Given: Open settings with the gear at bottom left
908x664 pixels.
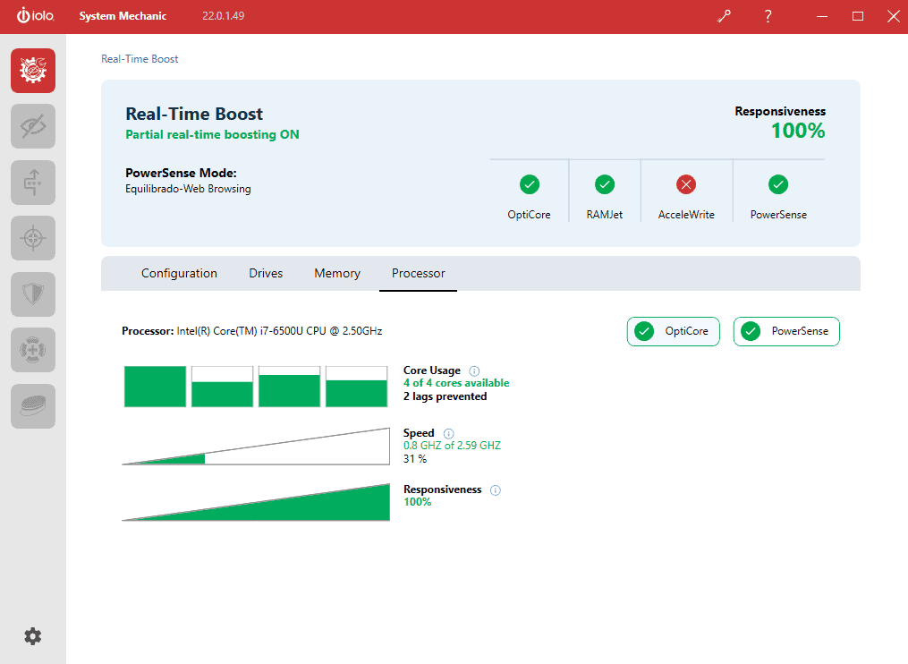Looking at the screenshot, I should tap(32, 635).
